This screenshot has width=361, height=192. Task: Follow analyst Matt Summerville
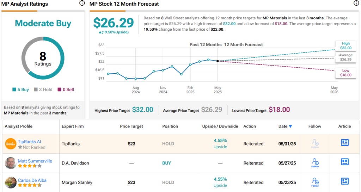pos(315,163)
